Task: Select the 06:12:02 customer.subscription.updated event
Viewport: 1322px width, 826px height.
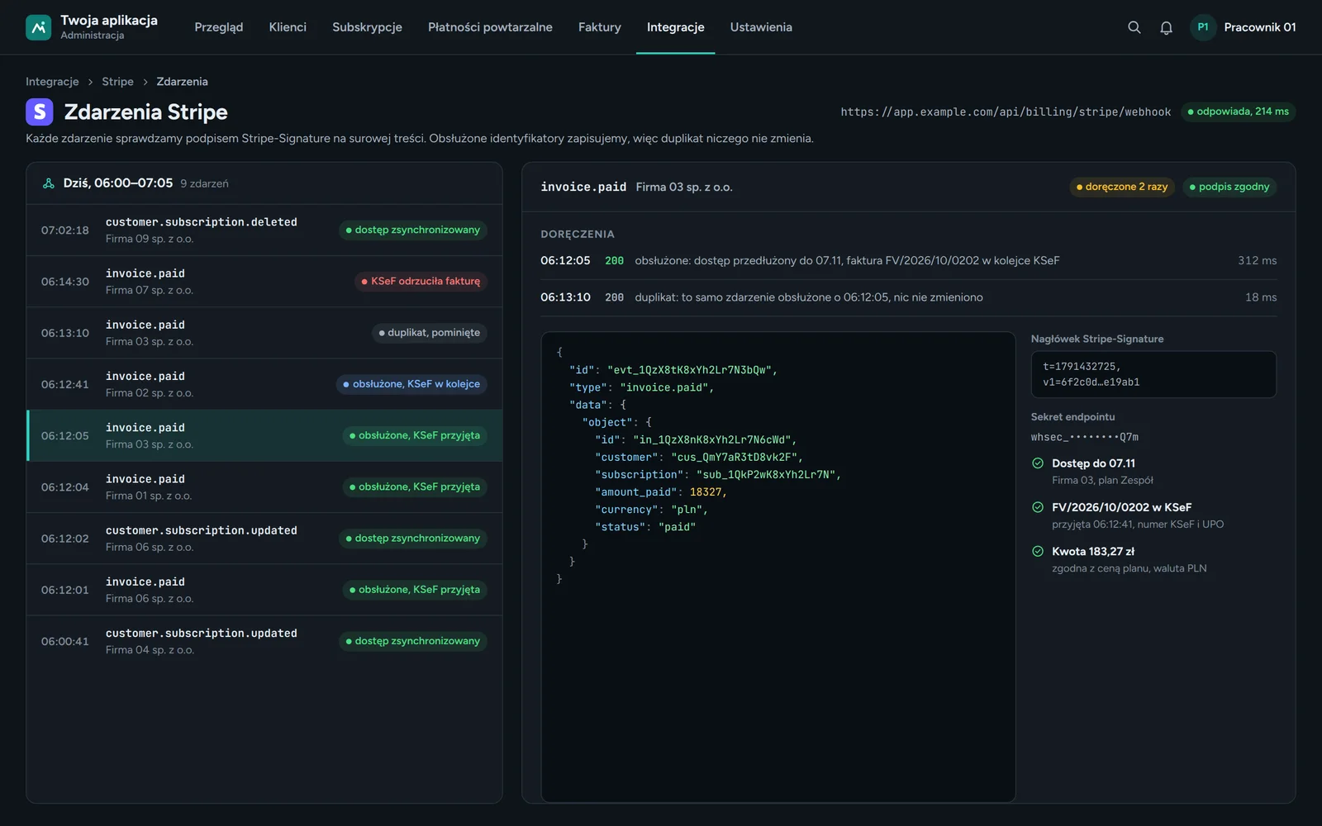Action: click(x=264, y=539)
